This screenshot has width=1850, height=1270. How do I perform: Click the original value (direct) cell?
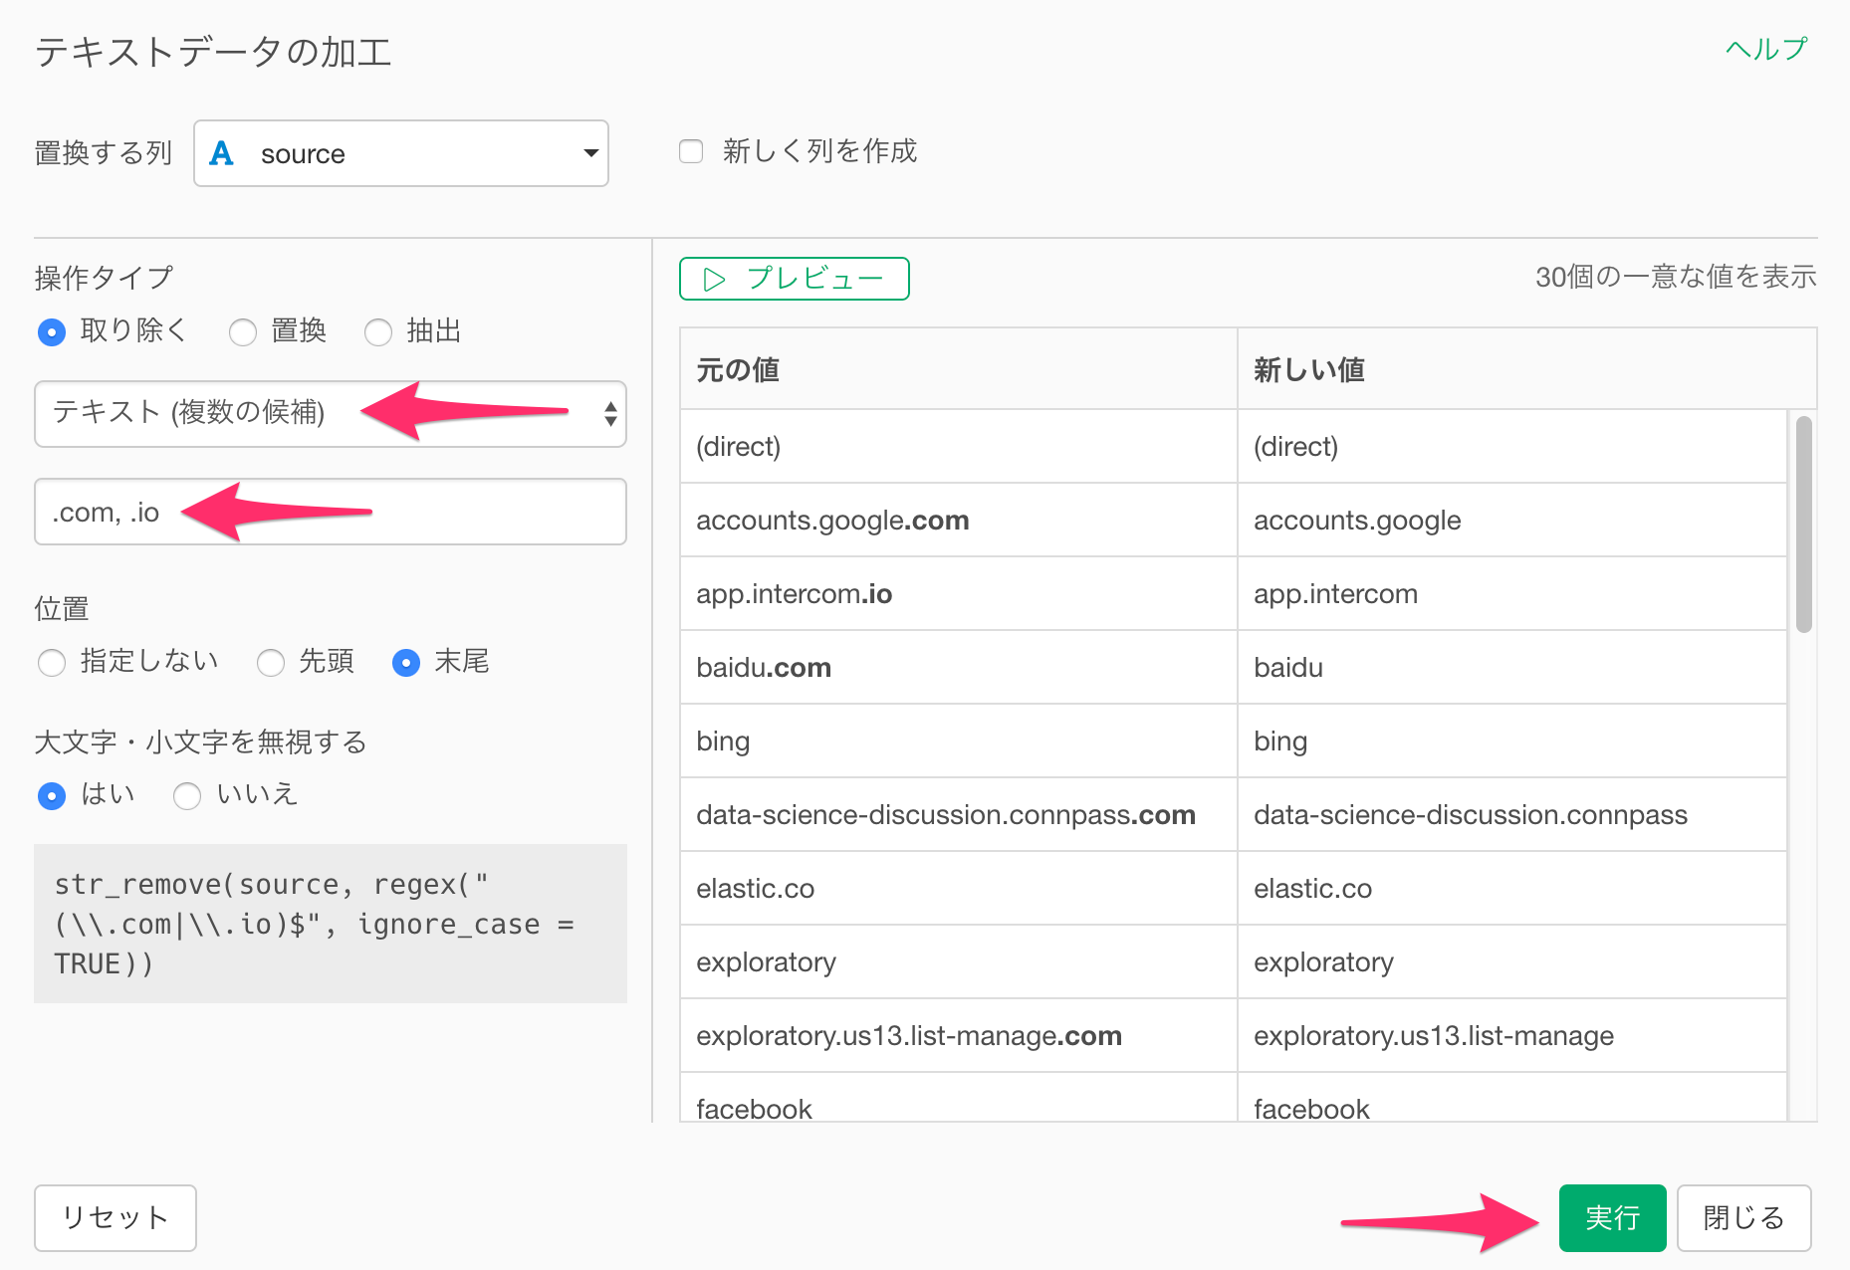pos(958,447)
